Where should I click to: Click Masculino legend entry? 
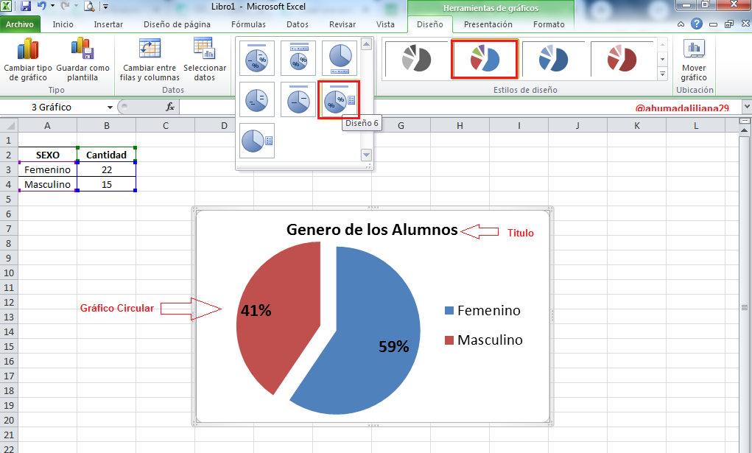pyautogui.click(x=483, y=340)
